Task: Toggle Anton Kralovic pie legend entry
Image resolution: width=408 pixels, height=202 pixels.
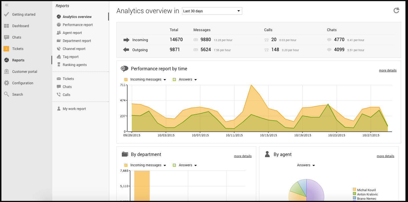Action: tap(367, 194)
